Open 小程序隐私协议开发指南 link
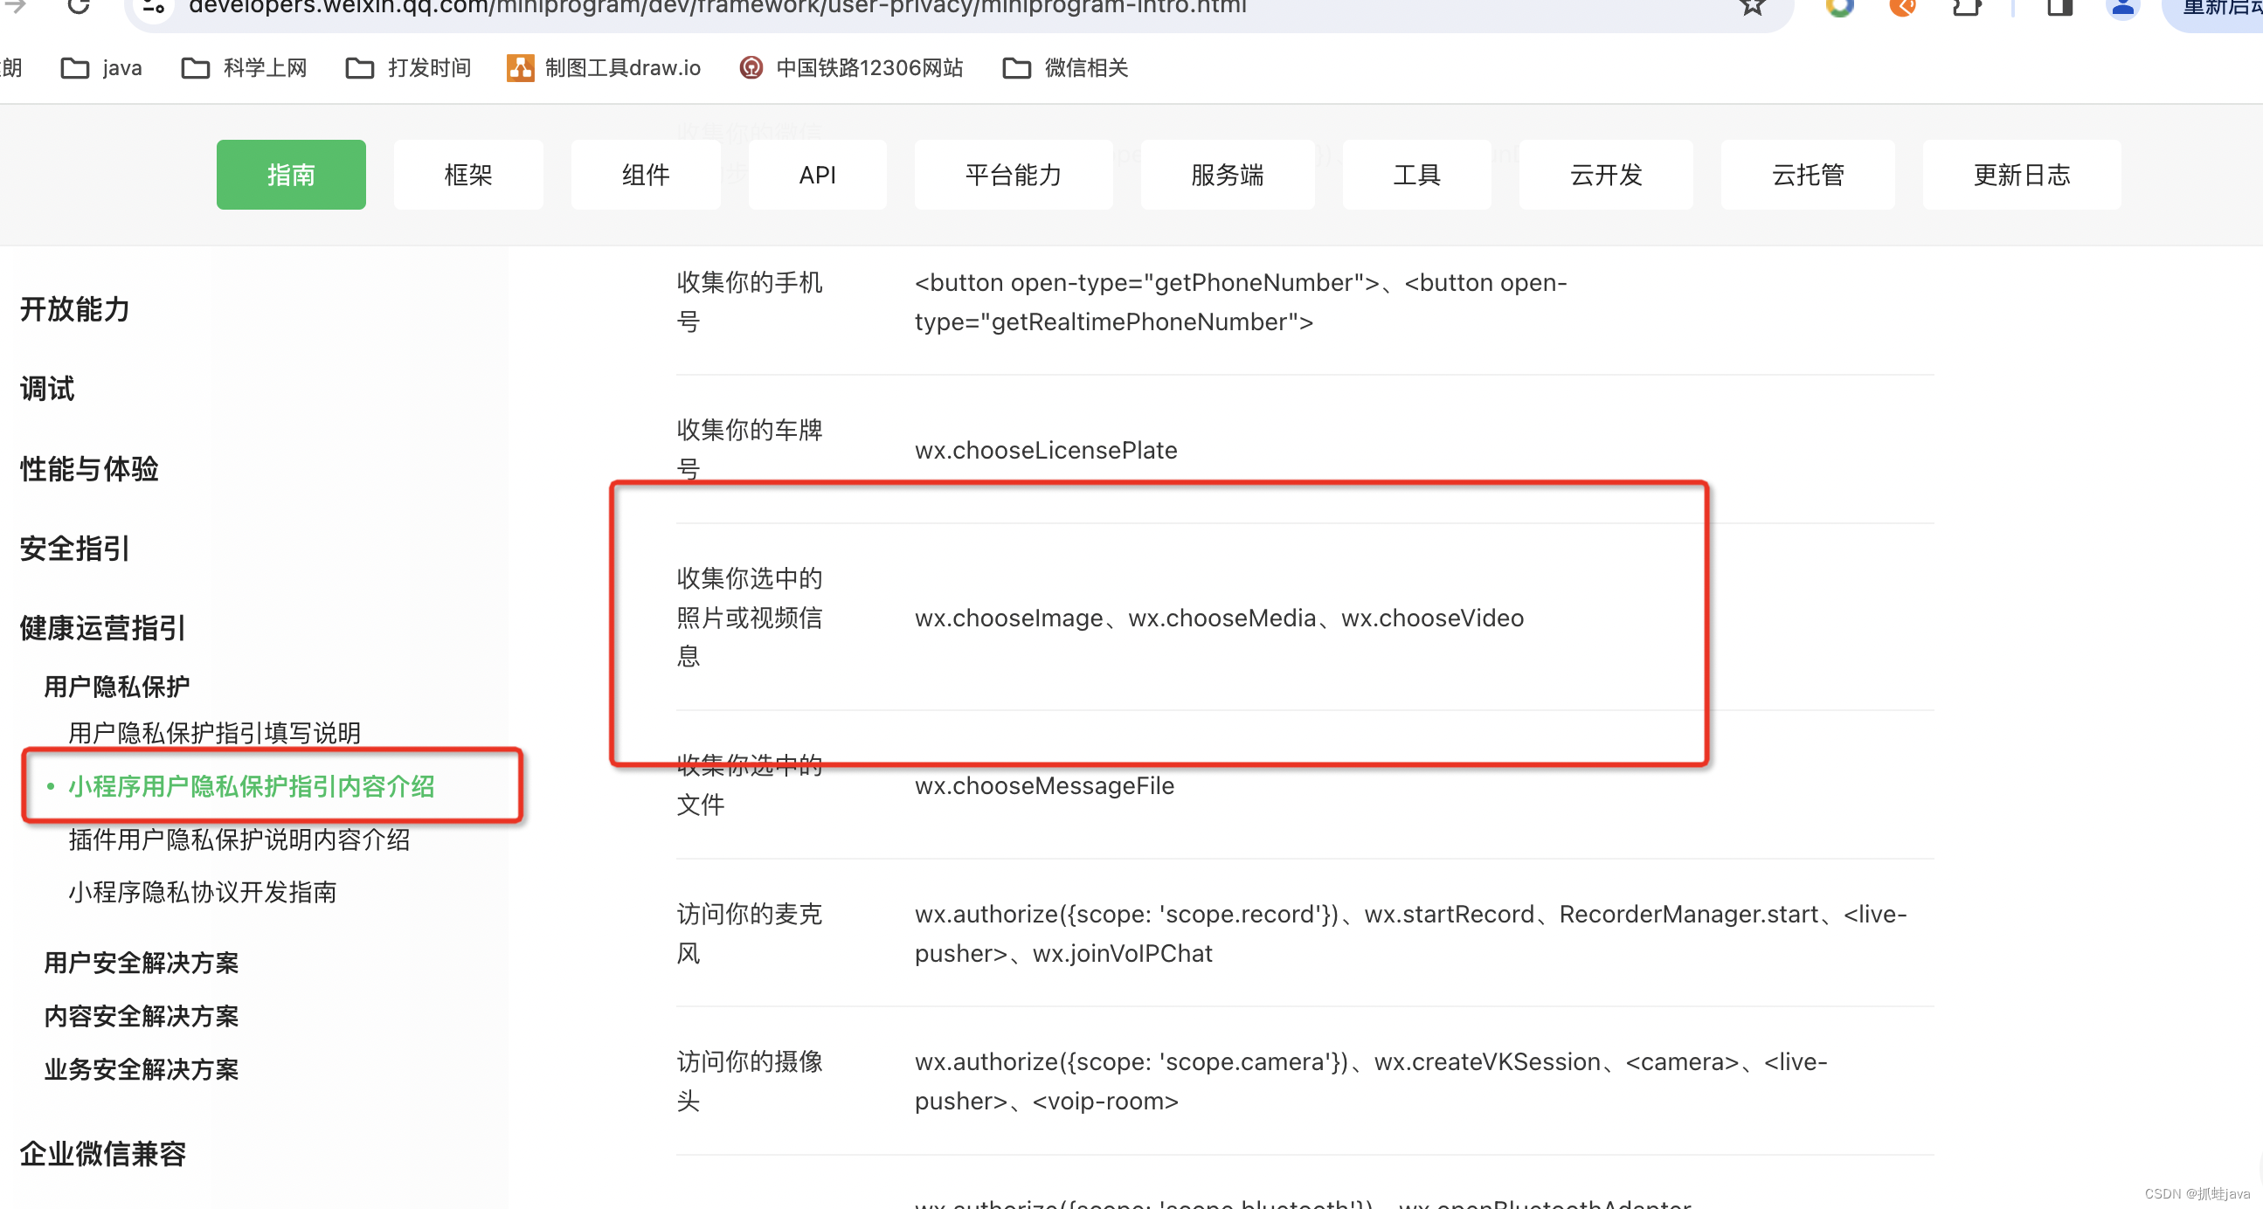 202,892
